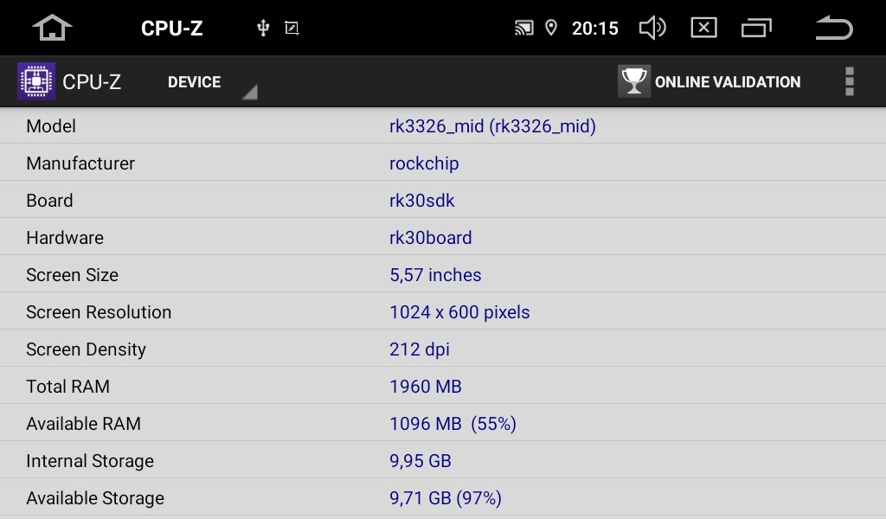
Task: Tap the Home icon in status bar
Action: [52, 28]
